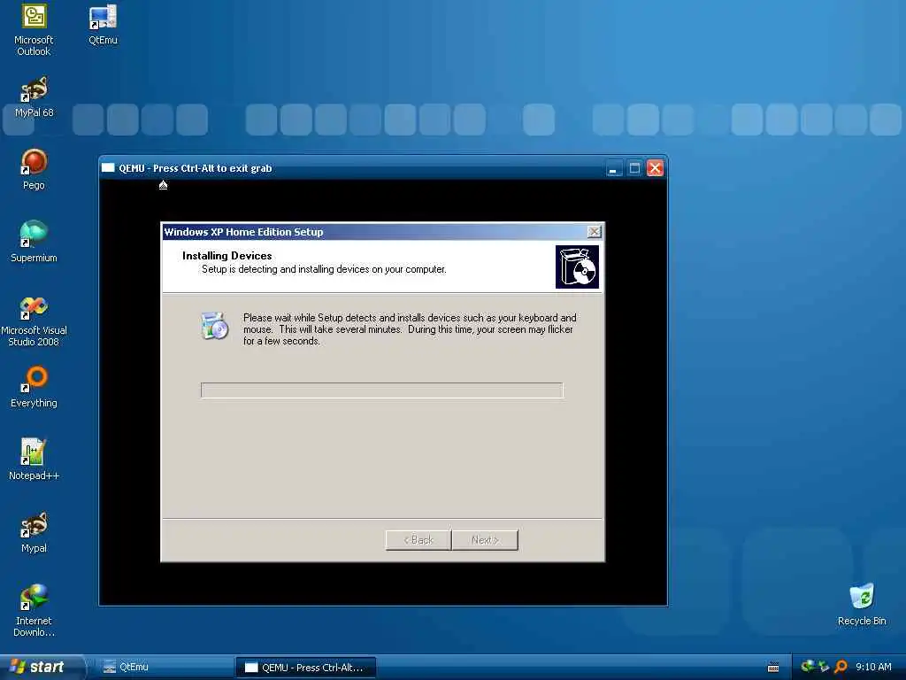Click the Pego desktop icon

34,169
